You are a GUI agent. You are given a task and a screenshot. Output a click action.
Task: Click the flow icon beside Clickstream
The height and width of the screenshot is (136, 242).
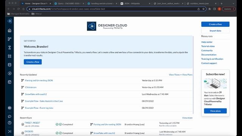point(23,87)
